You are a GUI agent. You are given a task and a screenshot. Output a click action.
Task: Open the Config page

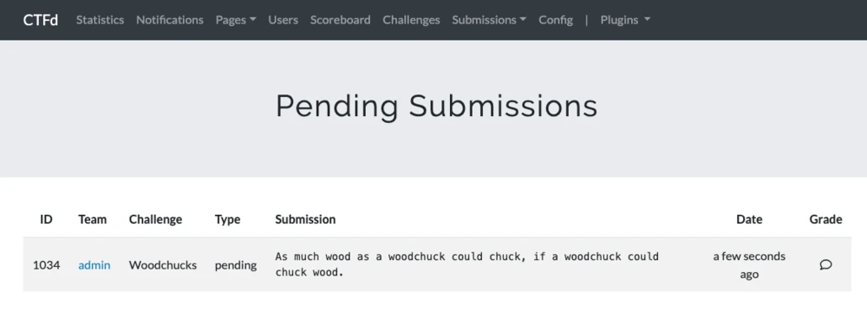[556, 20]
